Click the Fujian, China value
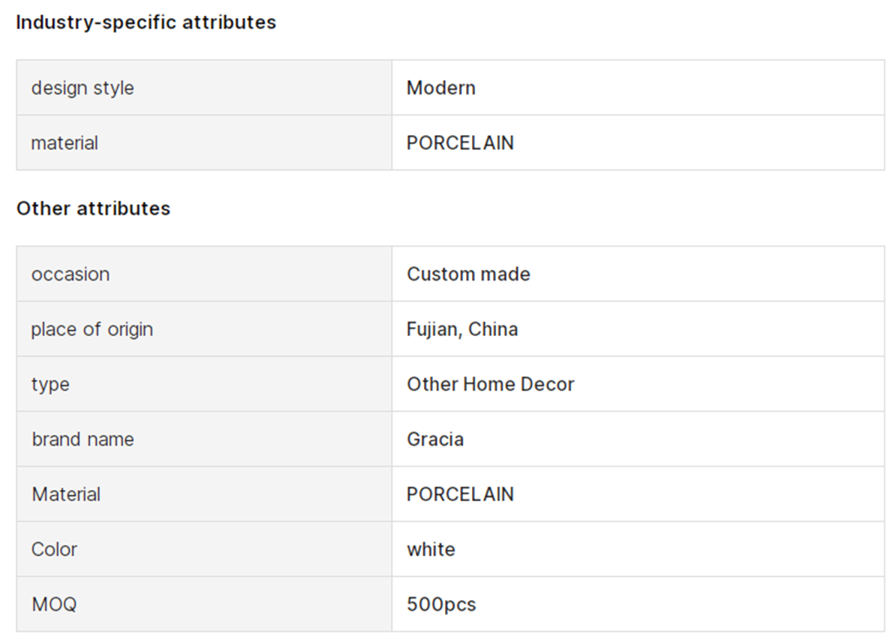 (462, 329)
